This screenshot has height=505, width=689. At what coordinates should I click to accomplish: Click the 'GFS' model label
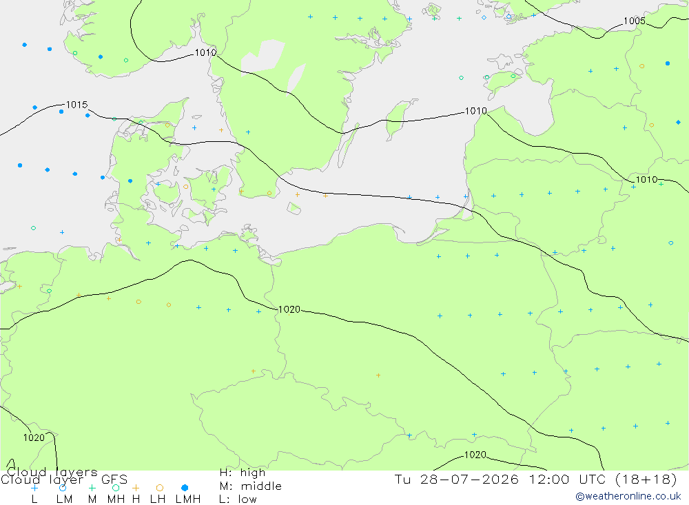(114, 480)
